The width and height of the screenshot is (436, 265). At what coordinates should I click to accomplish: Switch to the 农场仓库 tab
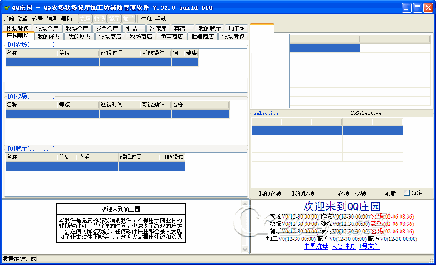click(47, 28)
